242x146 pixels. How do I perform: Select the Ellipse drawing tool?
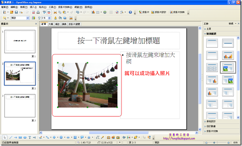(x=25, y=137)
